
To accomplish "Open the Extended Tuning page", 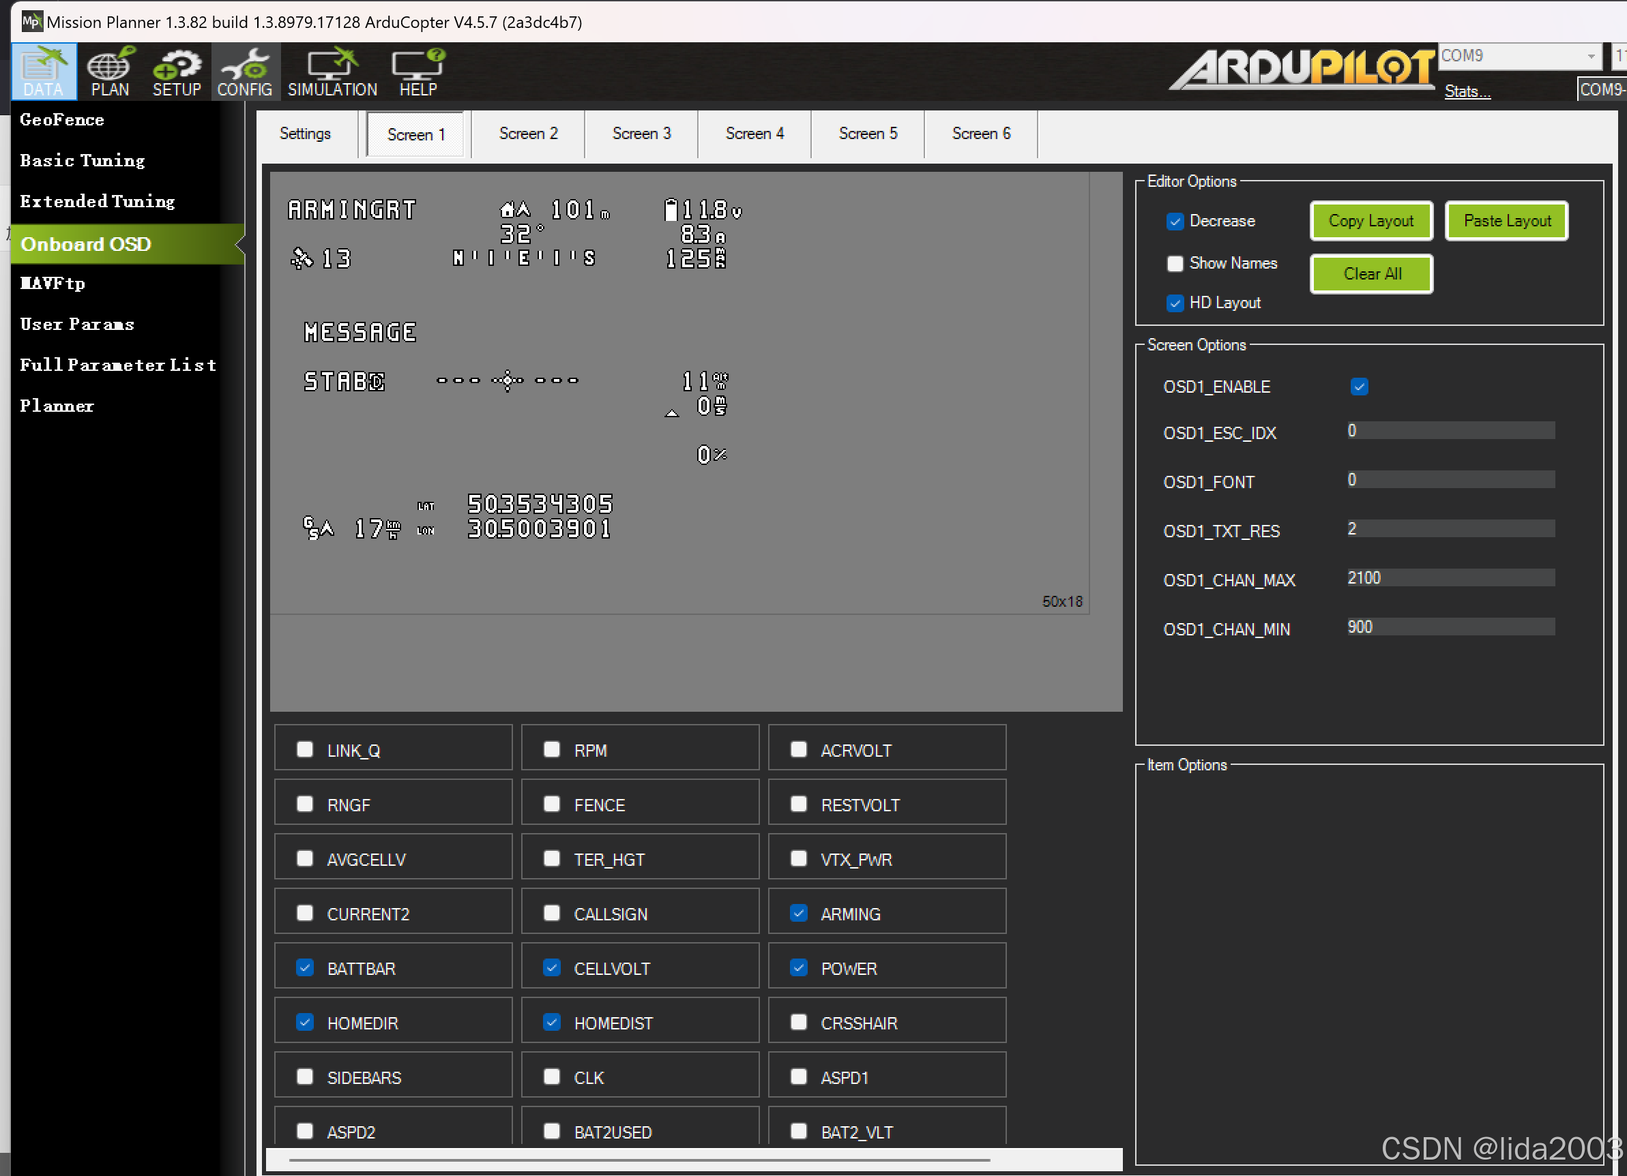I will point(98,202).
